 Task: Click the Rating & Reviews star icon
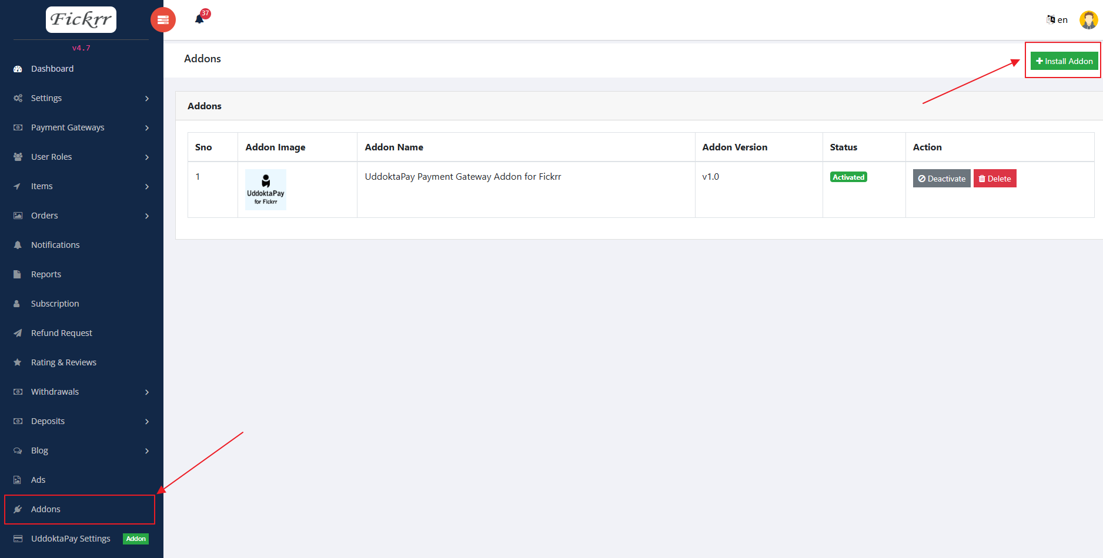[x=18, y=362]
